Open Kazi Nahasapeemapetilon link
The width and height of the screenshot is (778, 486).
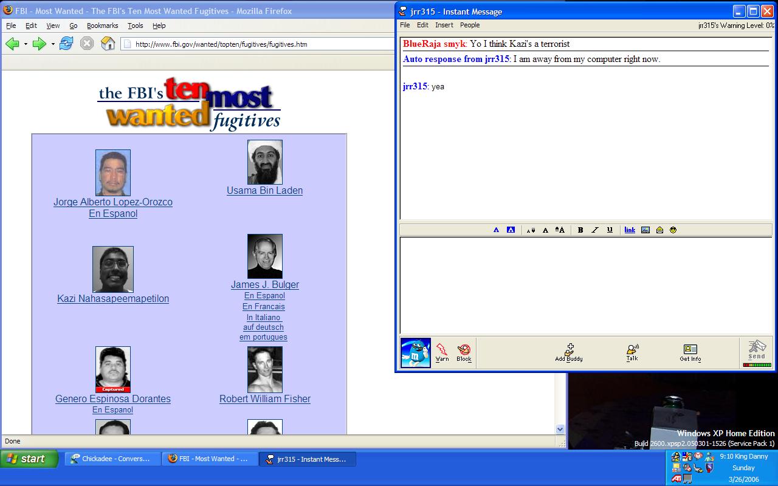click(x=113, y=299)
